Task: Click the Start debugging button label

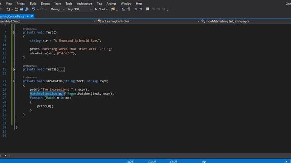Action: pos(102,9)
